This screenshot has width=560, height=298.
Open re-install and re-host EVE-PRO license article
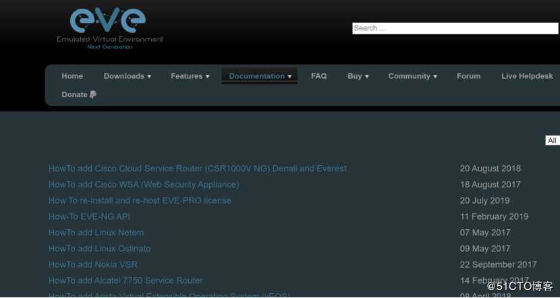(x=140, y=200)
